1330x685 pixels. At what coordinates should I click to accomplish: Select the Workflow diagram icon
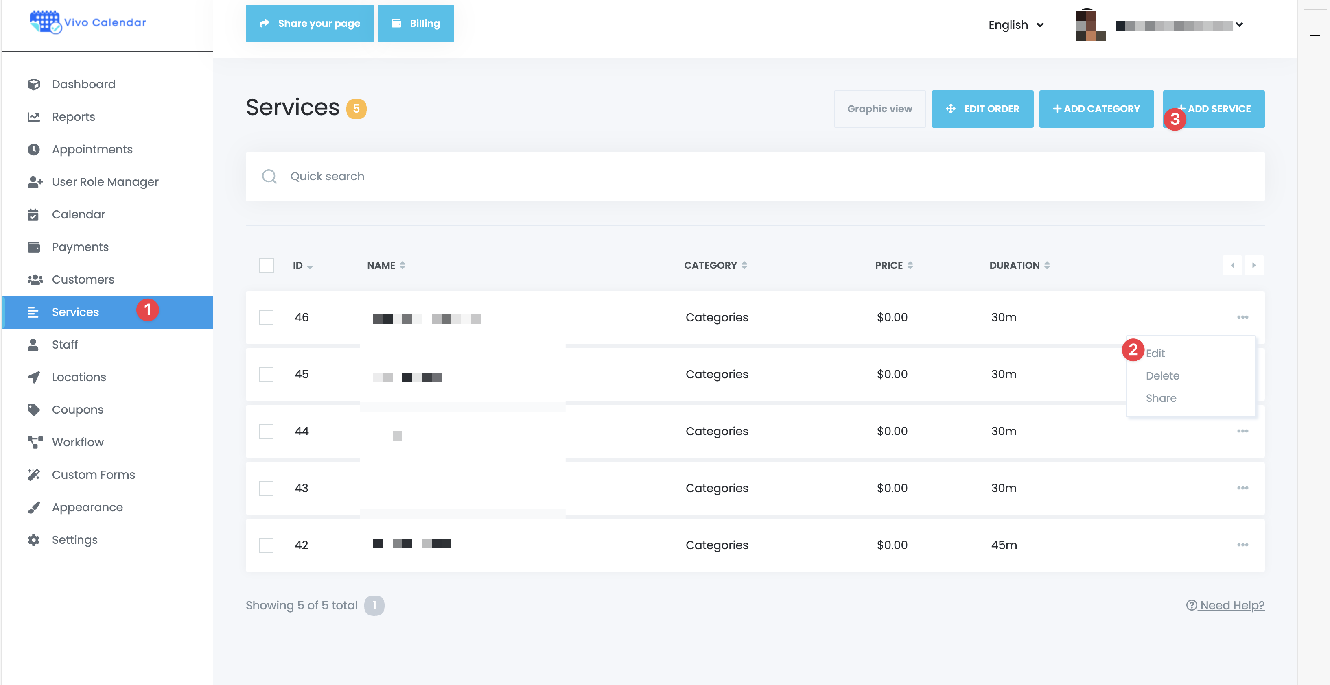pos(35,442)
